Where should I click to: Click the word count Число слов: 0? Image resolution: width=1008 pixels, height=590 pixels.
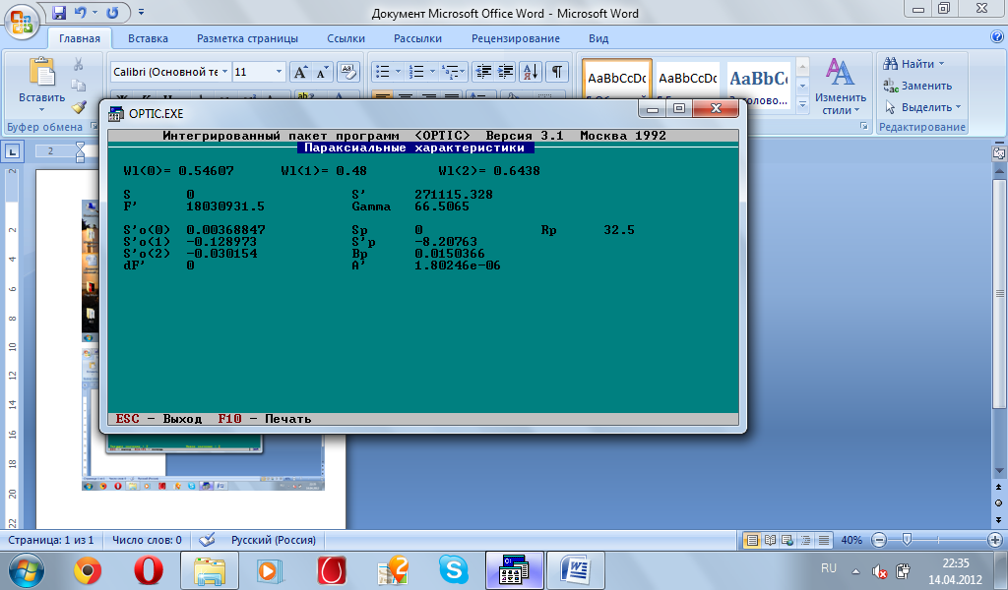148,540
